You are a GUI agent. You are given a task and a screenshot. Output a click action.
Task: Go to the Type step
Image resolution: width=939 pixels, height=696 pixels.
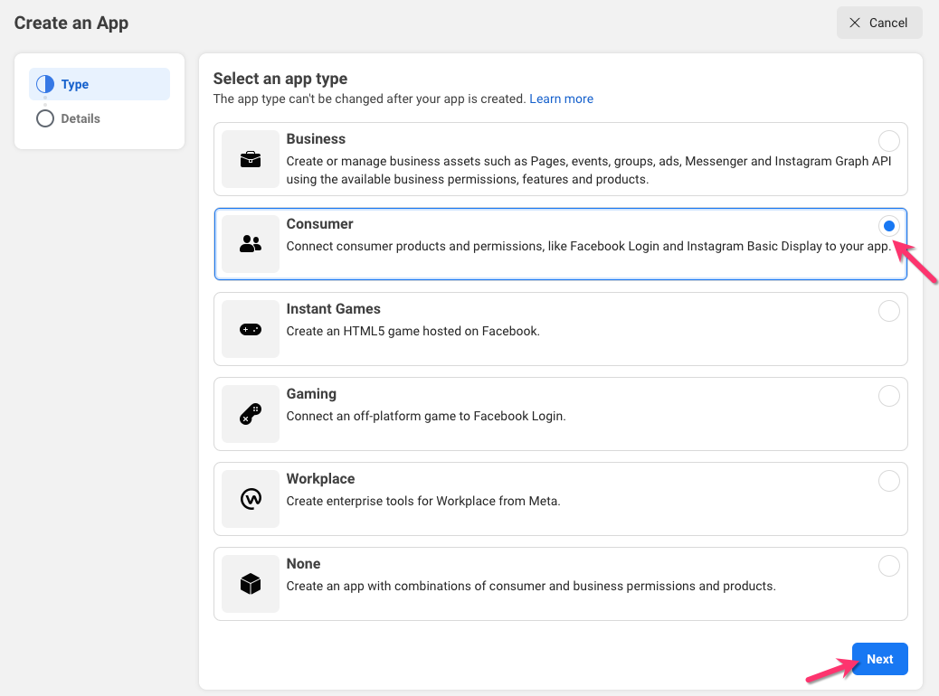tap(75, 84)
